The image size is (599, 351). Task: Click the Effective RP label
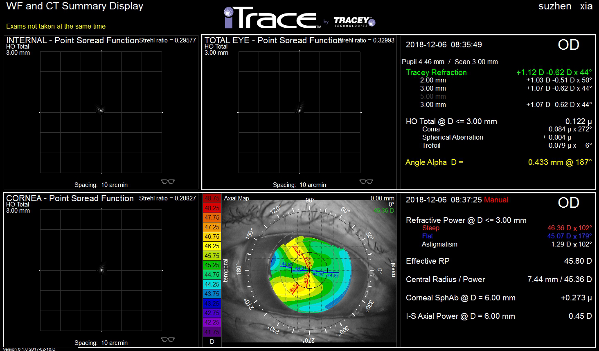tap(428, 261)
